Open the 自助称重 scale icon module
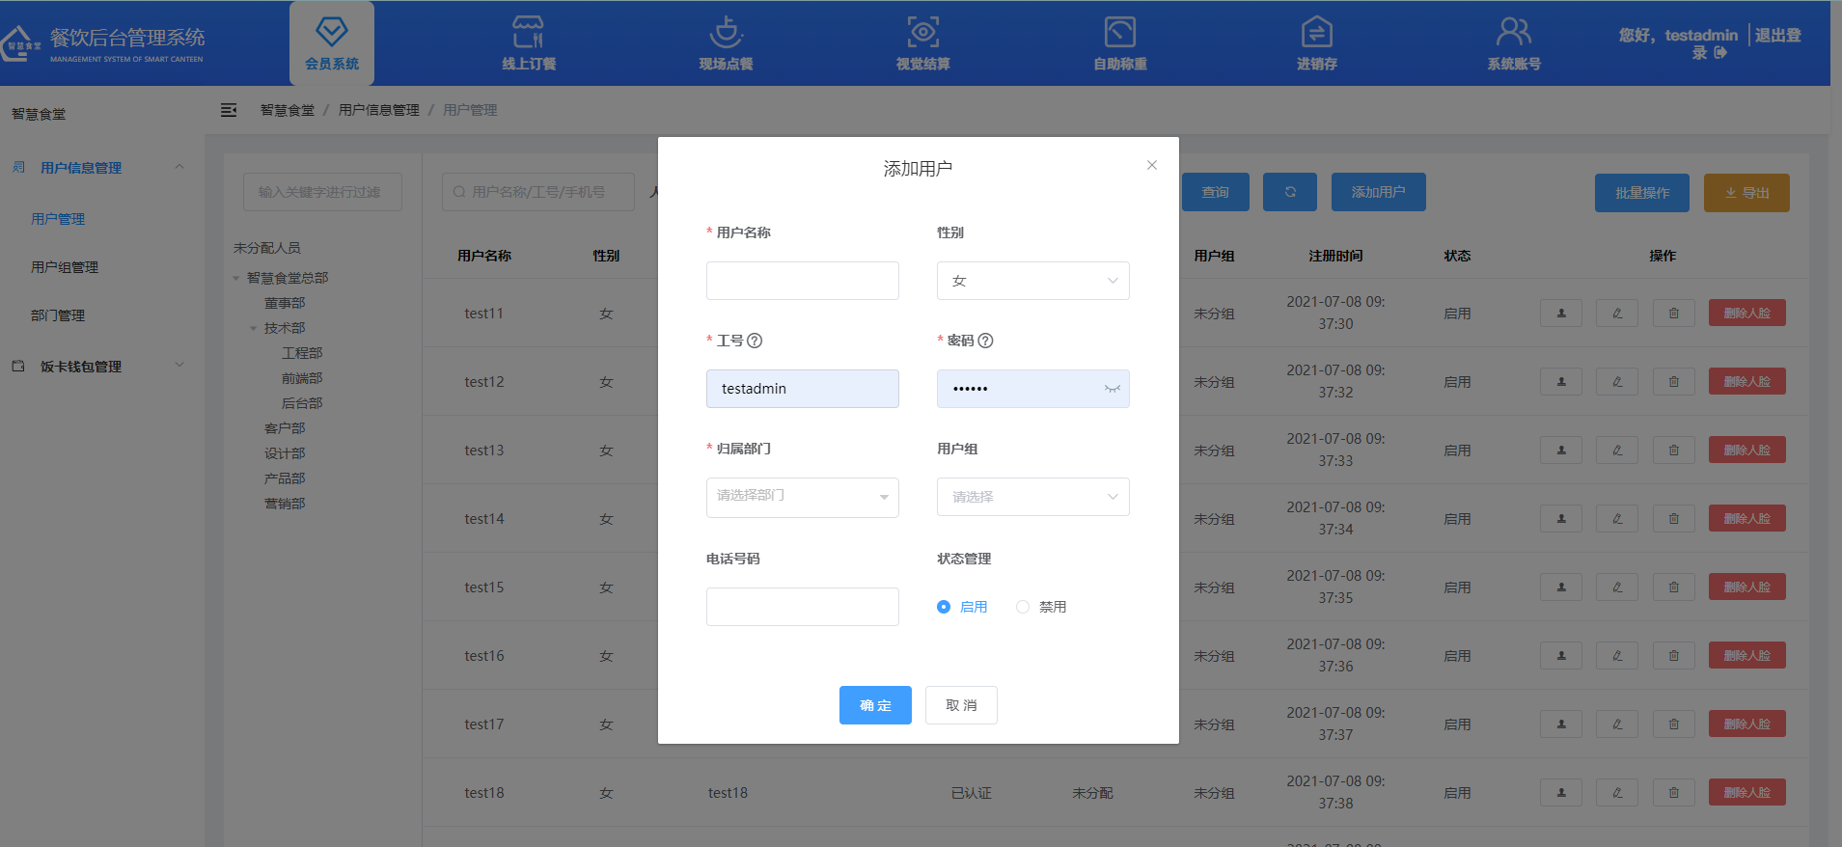Screen dimensions: 1842x847 coord(1119,42)
